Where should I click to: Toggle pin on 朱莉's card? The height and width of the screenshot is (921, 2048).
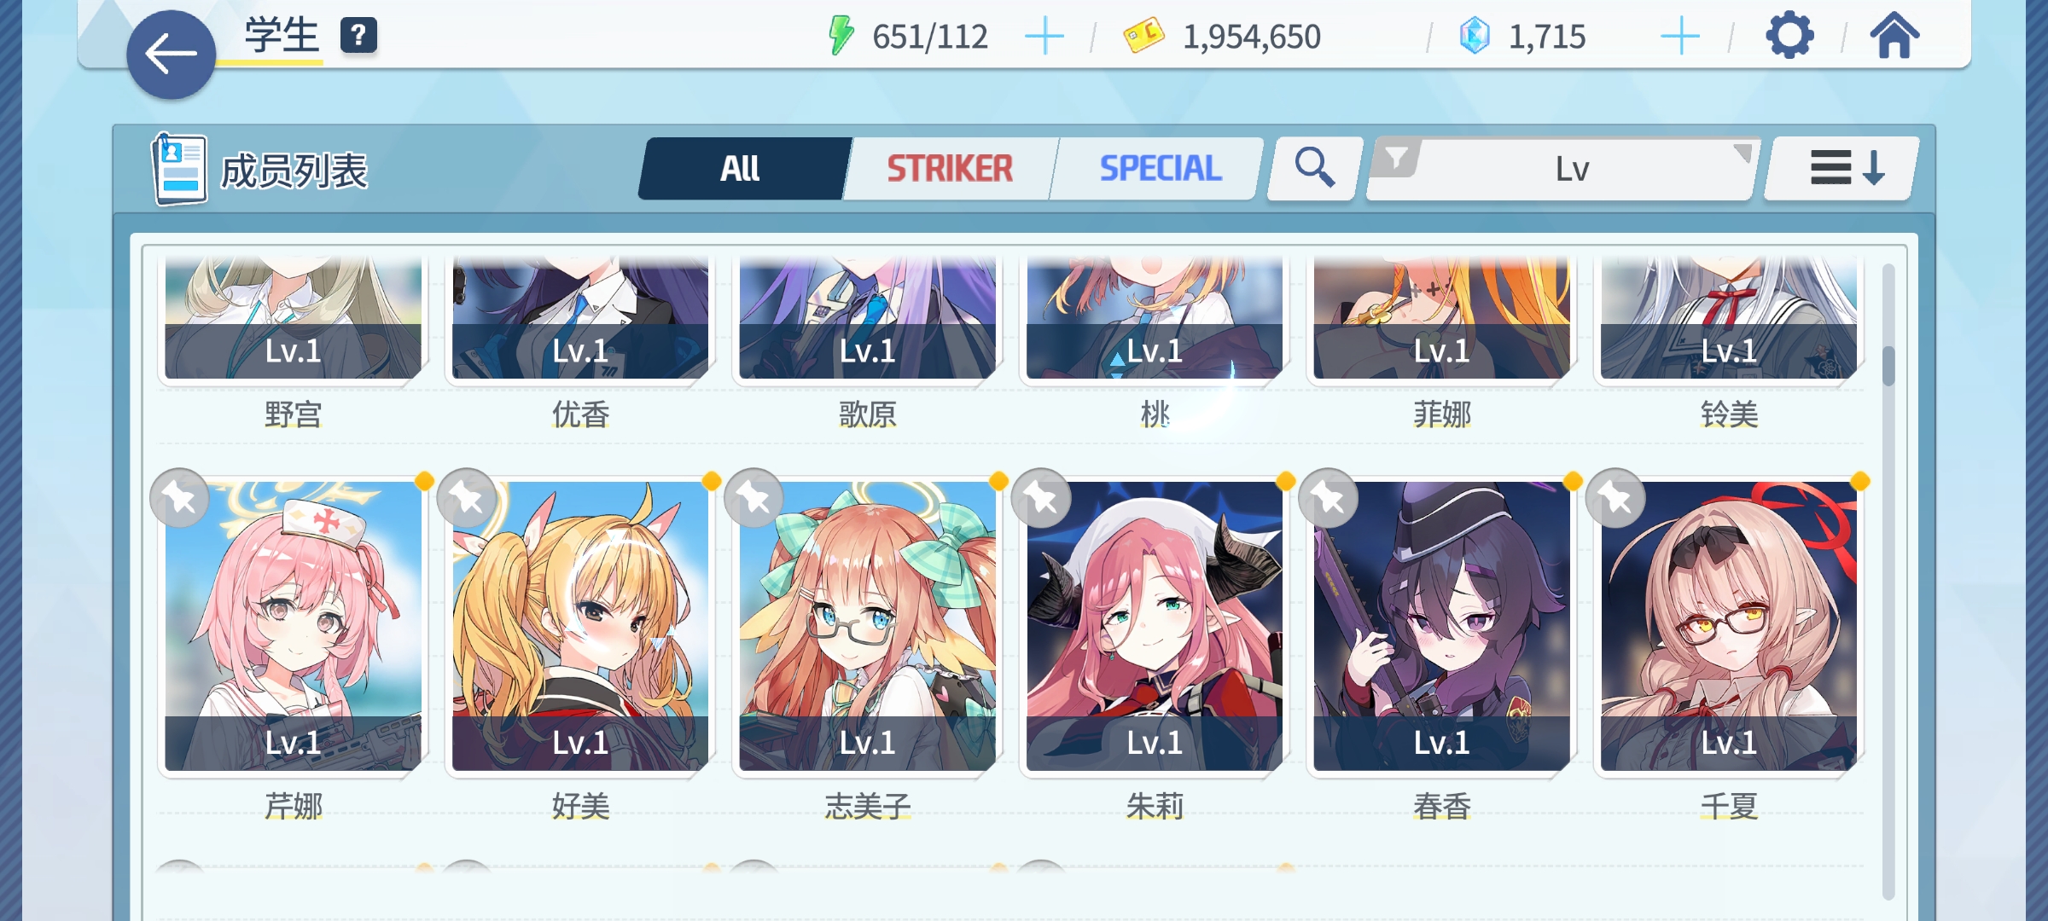click(1041, 498)
